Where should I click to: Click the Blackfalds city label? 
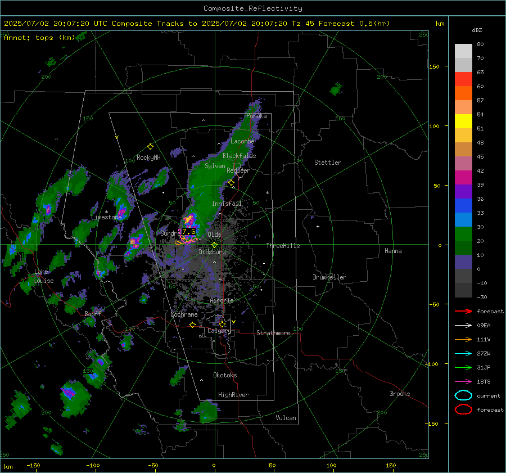(239, 156)
